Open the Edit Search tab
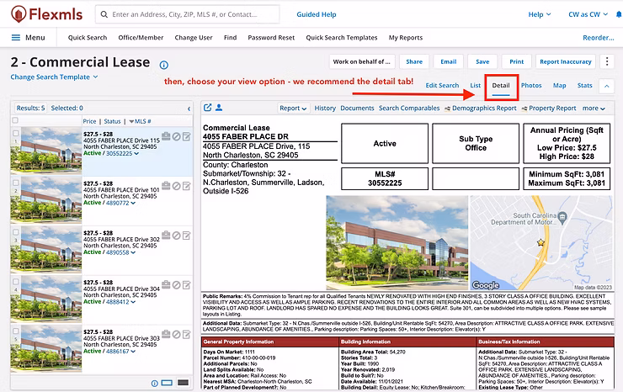Screen dimensions: 623x392 coord(442,86)
